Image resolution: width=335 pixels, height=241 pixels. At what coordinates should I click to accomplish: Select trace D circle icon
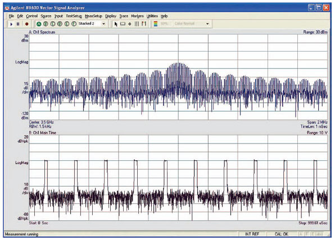[60, 24]
